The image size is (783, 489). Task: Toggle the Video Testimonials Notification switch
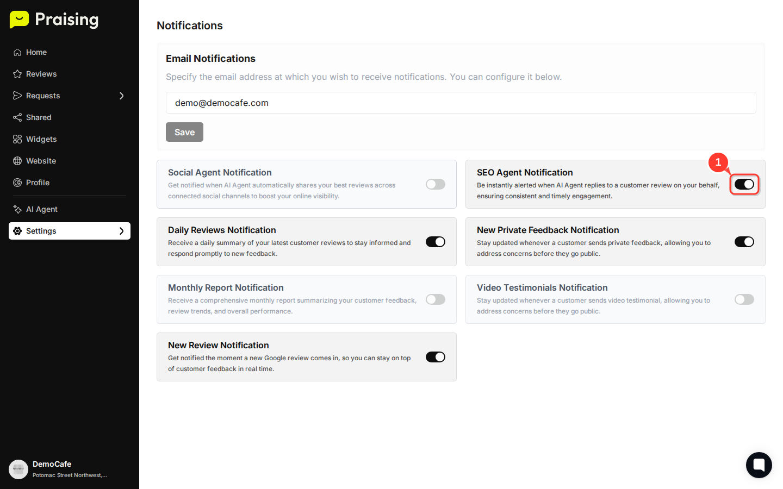click(x=744, y=299)
